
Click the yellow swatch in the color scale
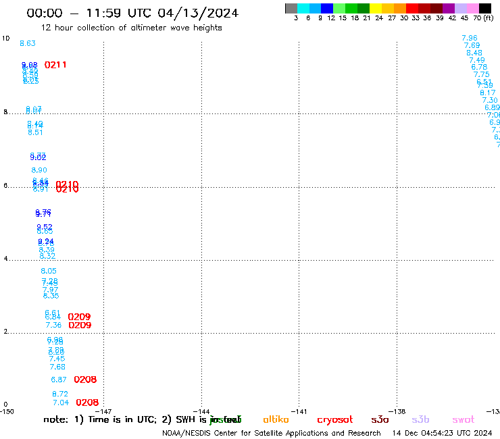(x=376, y=8)
